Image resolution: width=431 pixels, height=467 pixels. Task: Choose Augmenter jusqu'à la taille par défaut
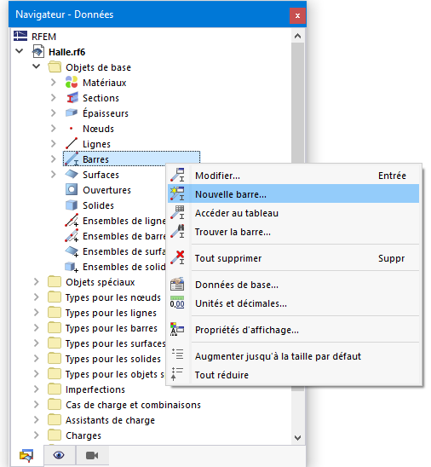point(294,356)
